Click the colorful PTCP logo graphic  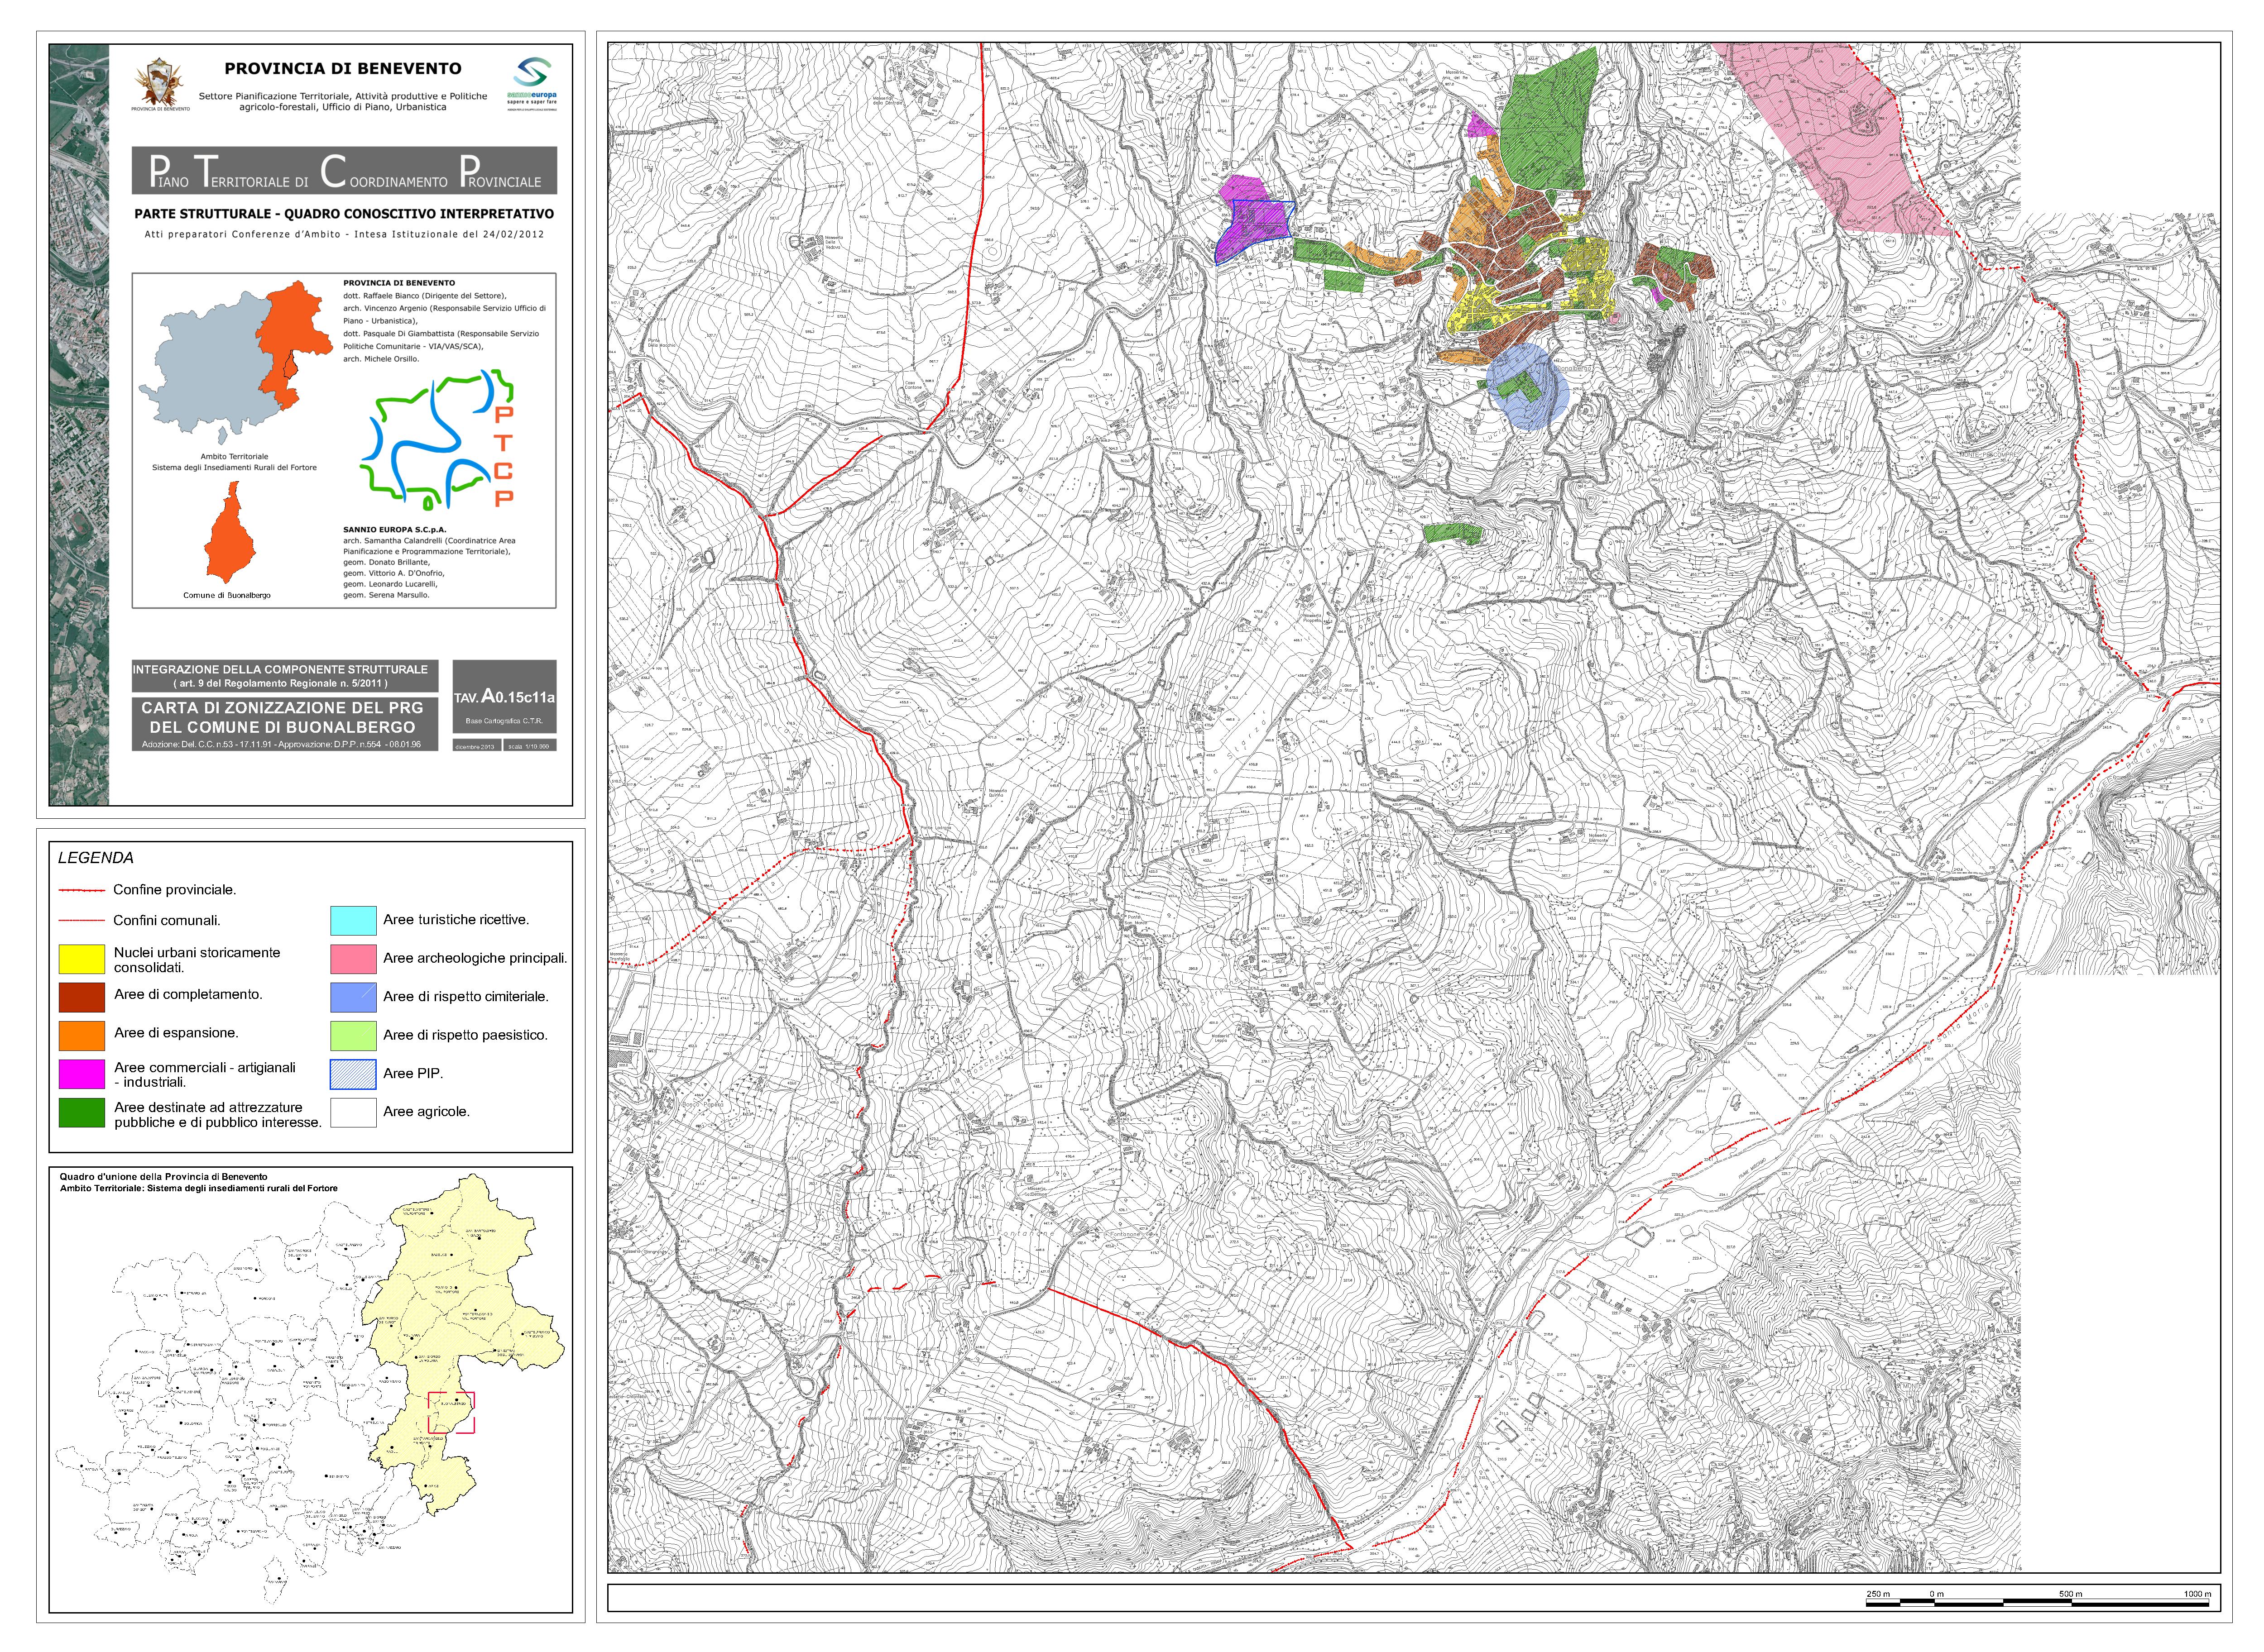pos(438,440)
